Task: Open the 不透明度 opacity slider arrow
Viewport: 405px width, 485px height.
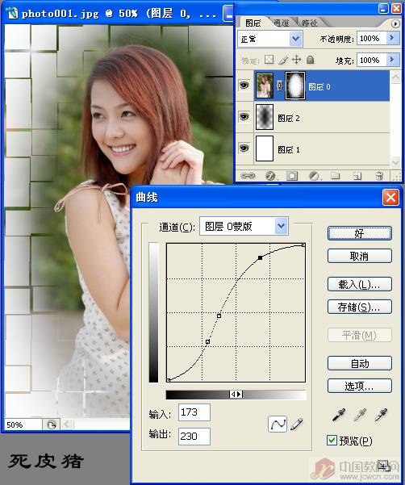Action: click(x=392, y=38)
